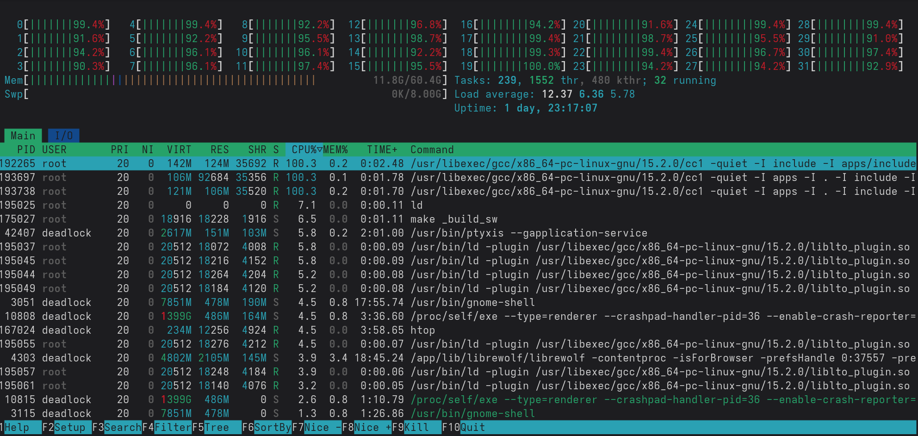Select ld -plugin process PID 195049

(458, 288)
